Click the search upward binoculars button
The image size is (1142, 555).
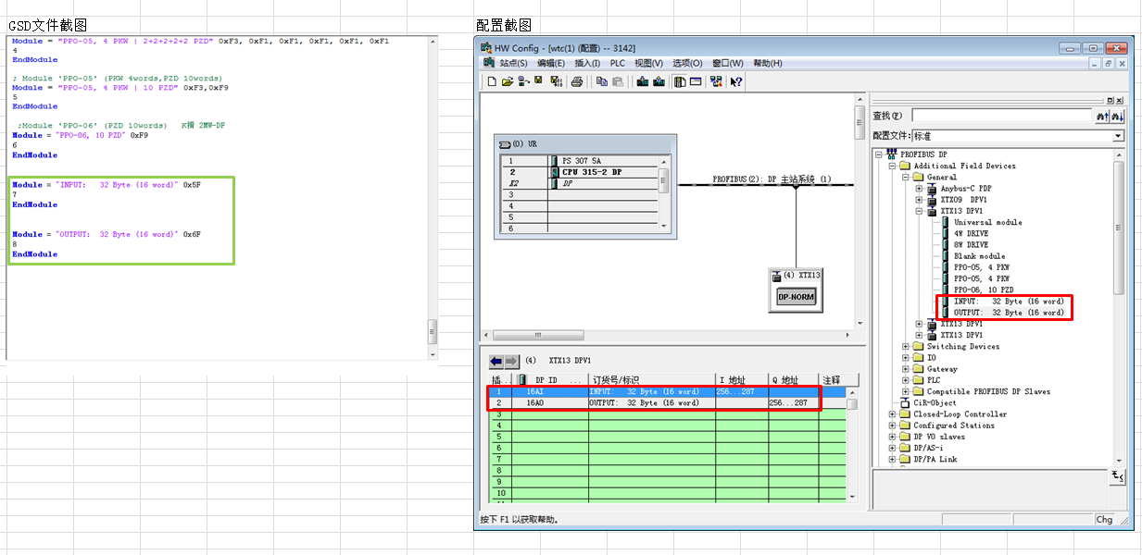tap(1101, 116)
